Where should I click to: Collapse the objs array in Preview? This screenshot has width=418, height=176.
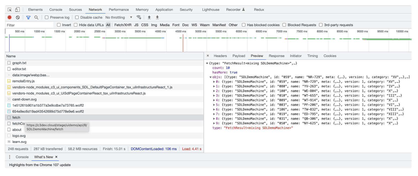210,77
